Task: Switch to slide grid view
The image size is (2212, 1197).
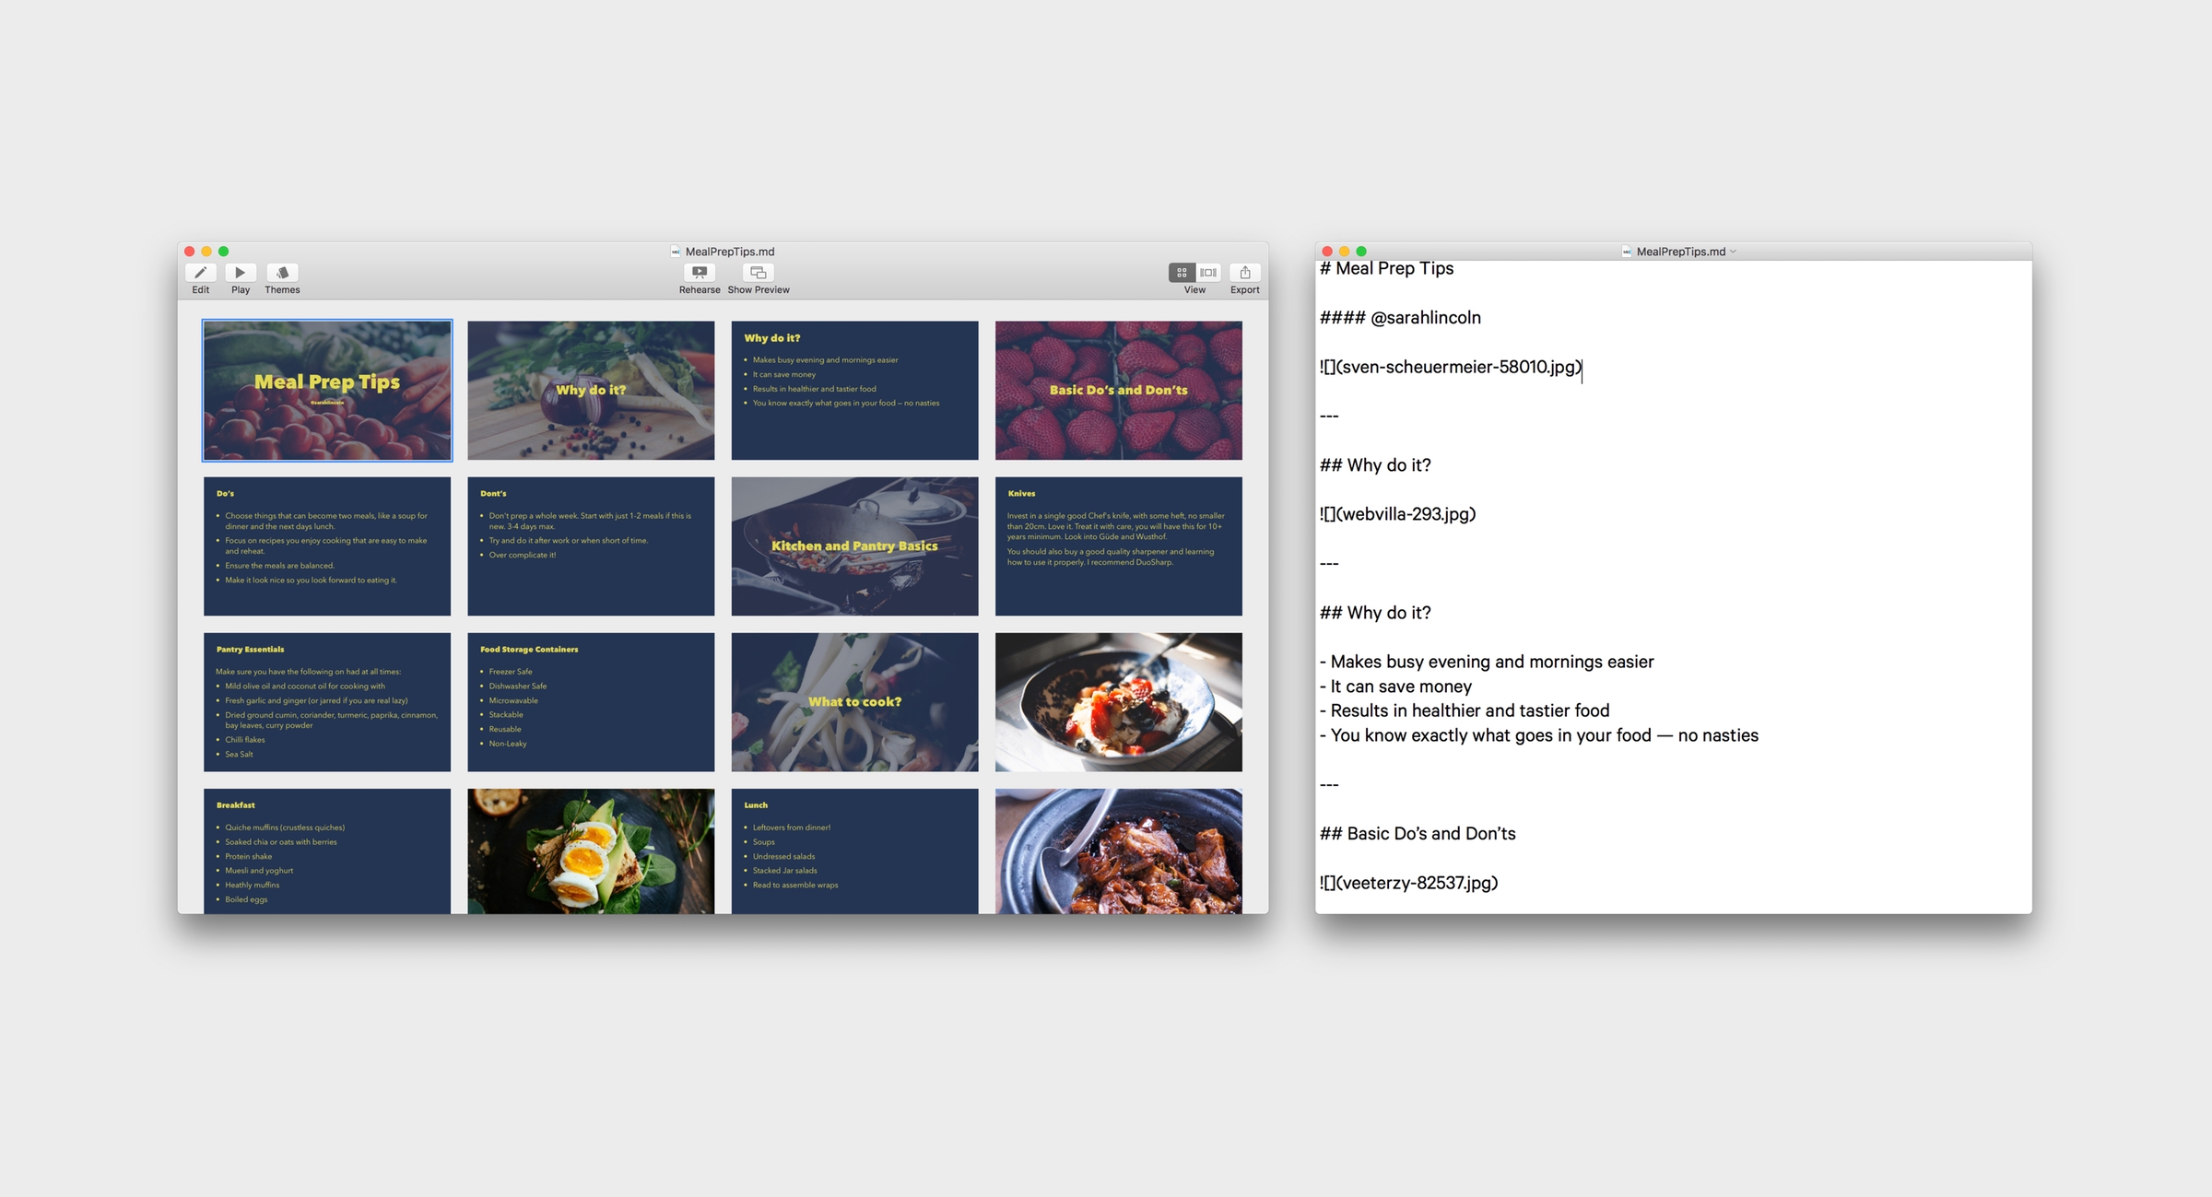Action: [1182, 273]
